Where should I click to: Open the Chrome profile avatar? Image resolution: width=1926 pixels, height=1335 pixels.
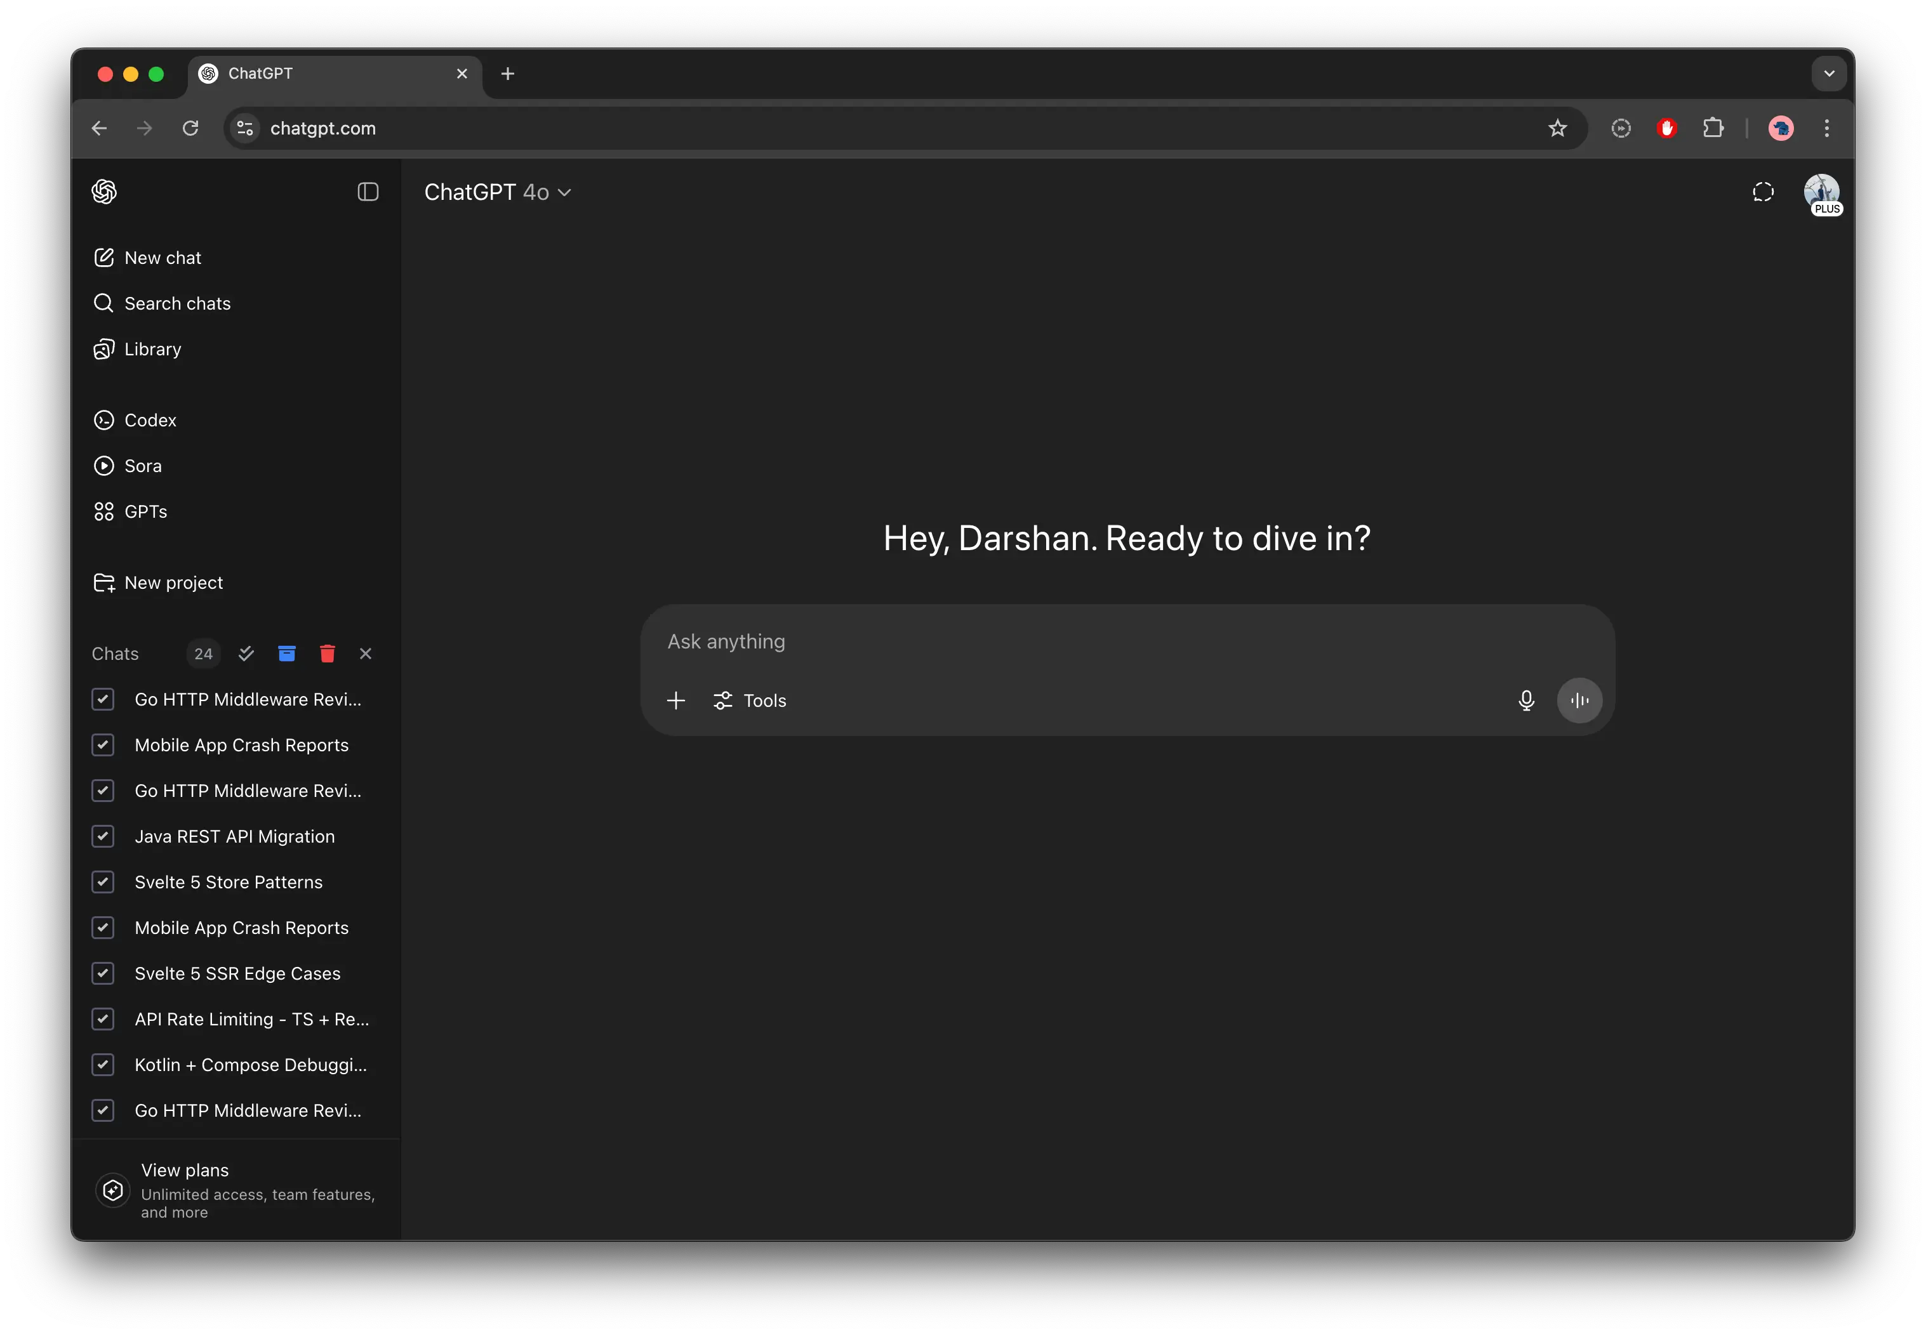click(x=1781, y=128)
